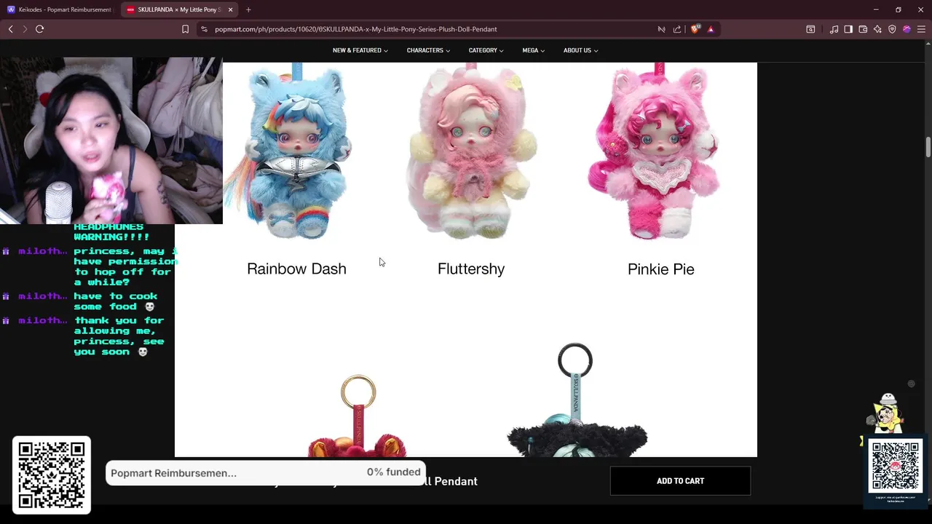Click the bottom-left QR code
Viewport: 932px width, 524px height.
(x=52, y=475)
